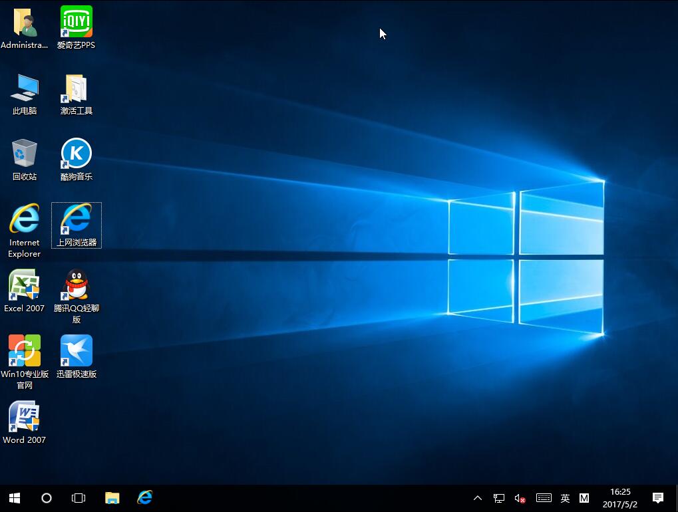Expand the hidden system tray icons chevron
This screenshot has width=678, height=512.
point(478,498)
